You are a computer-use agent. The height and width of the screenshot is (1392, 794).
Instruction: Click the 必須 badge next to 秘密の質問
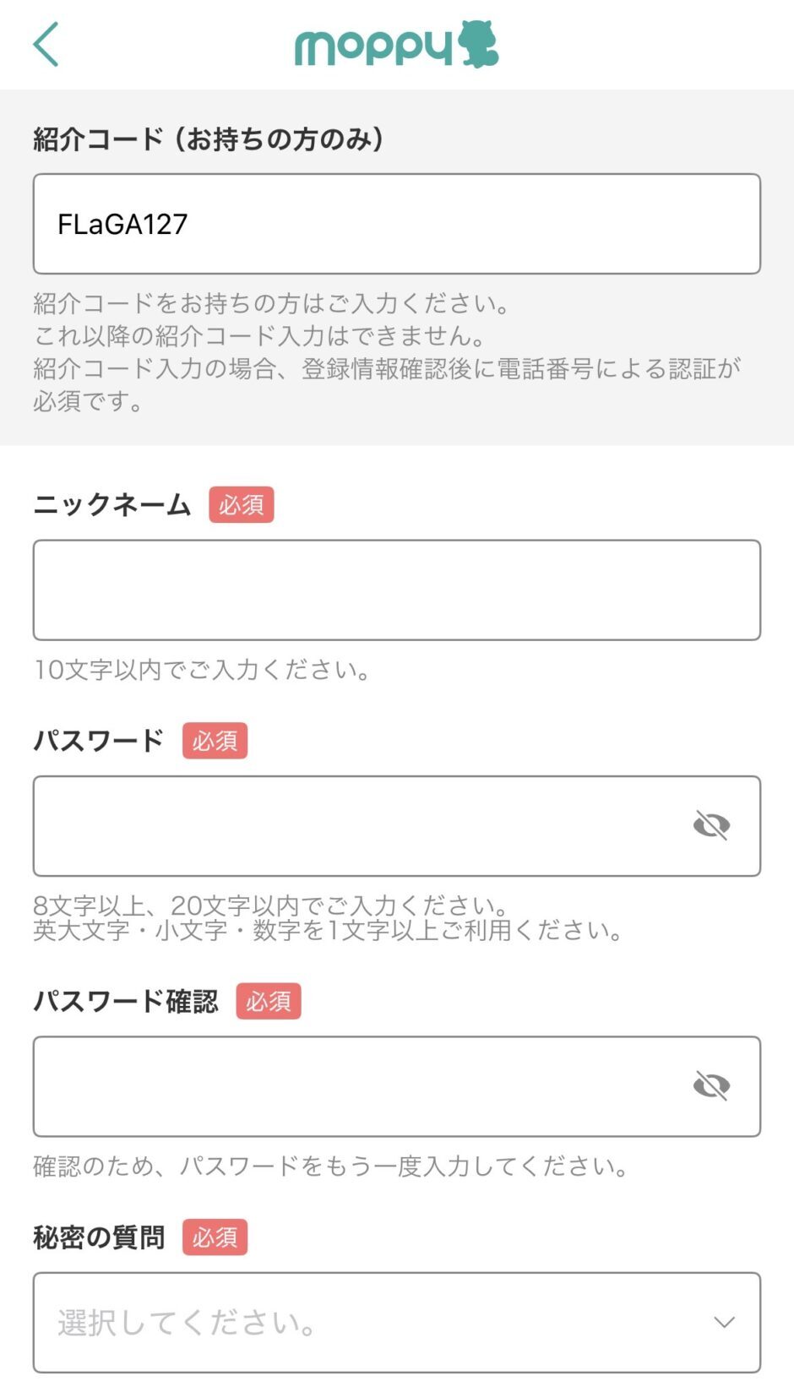[x=215, y=1237]
